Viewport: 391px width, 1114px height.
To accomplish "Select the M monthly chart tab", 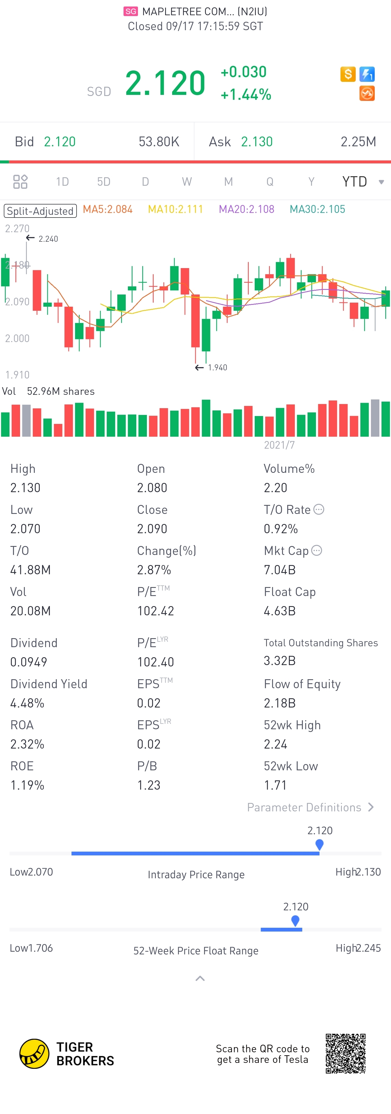I will 228,182.
